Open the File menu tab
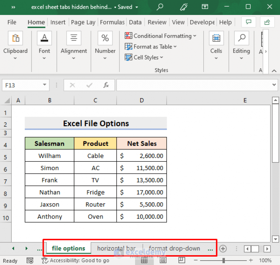 (x=12, y=22)
